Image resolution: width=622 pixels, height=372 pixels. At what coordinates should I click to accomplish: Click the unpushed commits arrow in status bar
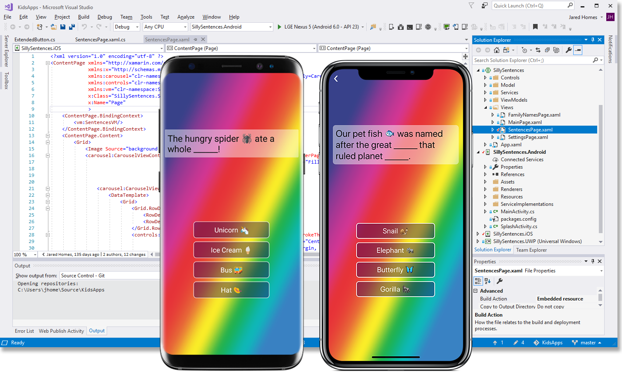coord(495,343)
